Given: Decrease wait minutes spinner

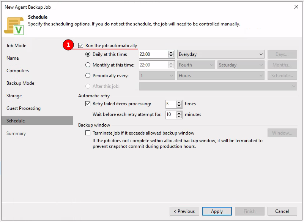Looking at the screenshot, I should pyautogui.click(x=179, y=116).
